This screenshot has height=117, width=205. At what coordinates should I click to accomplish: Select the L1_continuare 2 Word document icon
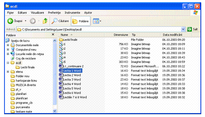click(61, 66)
